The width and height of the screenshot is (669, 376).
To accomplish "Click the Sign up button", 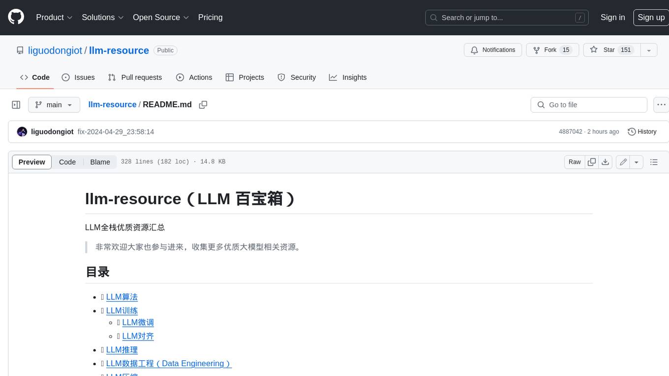I will coord(651,17).
